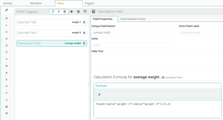Switch to Field Validation Rules tab

pos(133,19)
